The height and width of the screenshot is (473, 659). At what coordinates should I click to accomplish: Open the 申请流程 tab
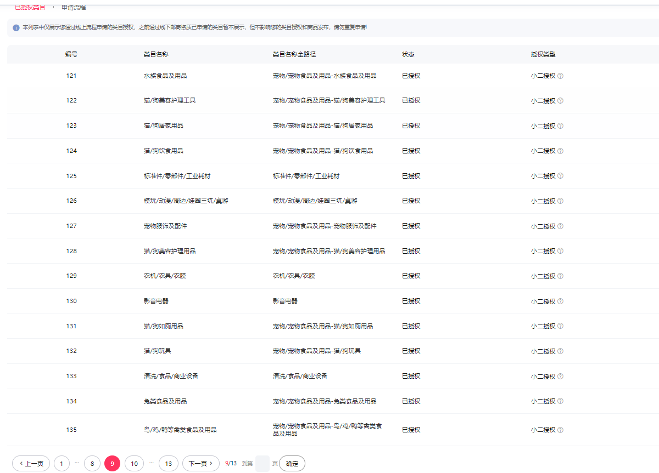(74, 7)
